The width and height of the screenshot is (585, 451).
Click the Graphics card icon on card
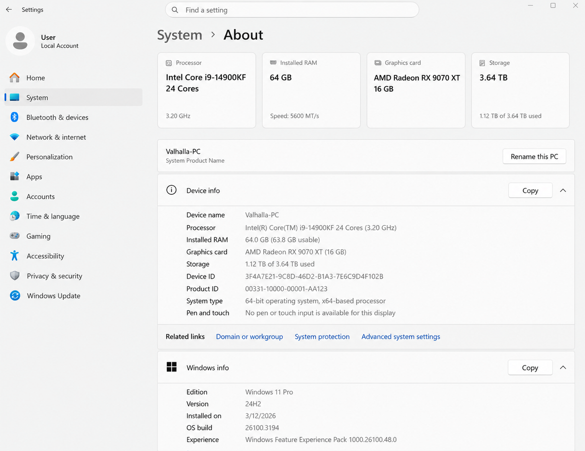tap(378, 63)
